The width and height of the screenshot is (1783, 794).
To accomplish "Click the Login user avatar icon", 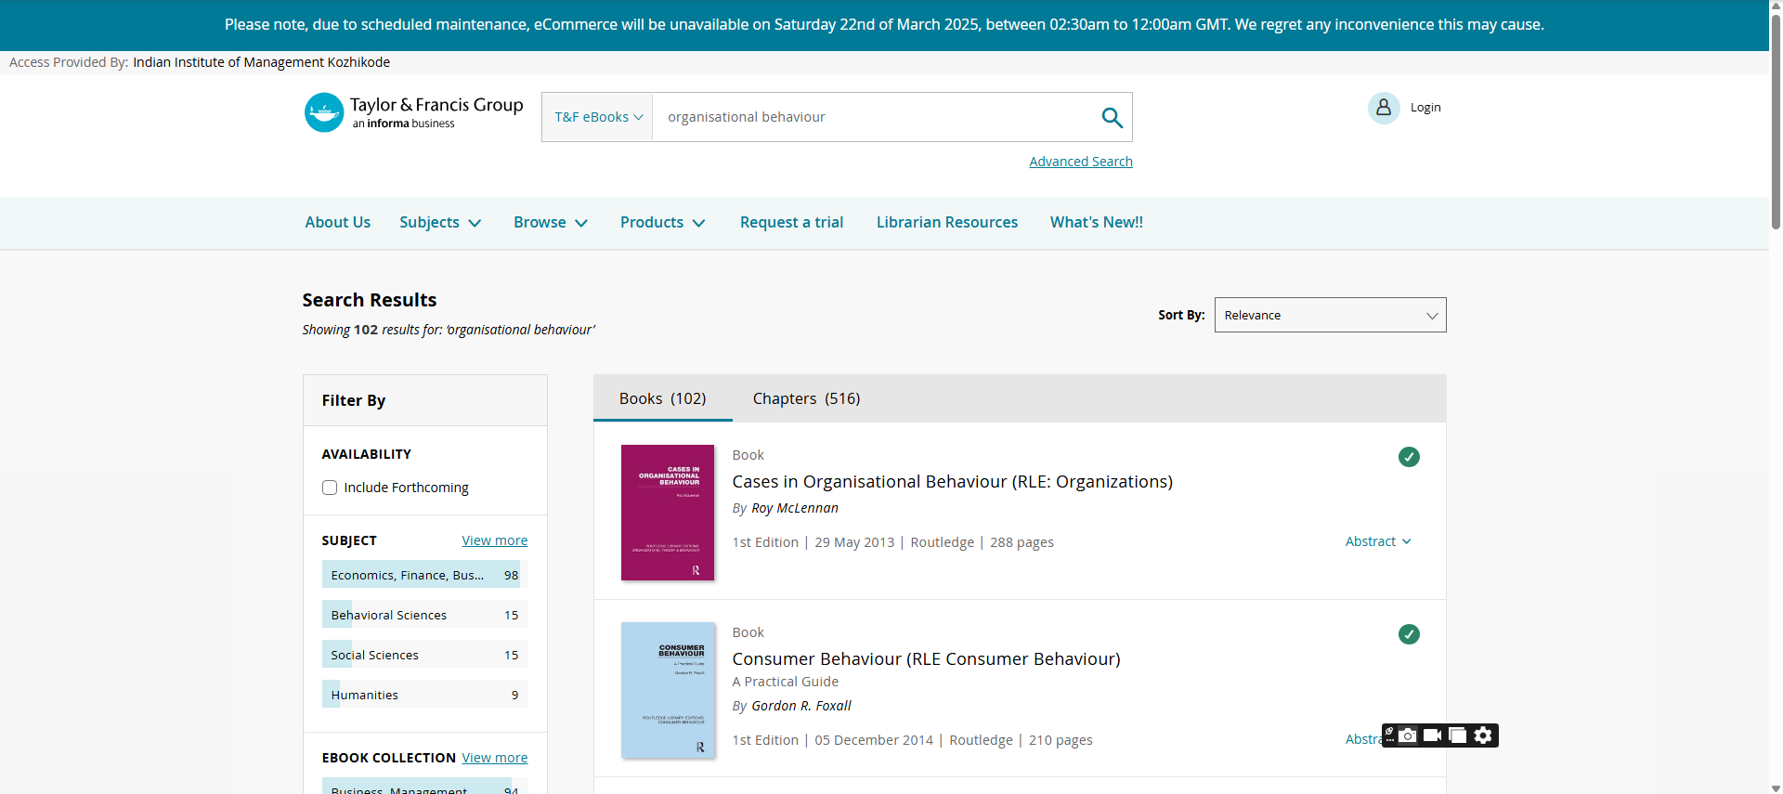I will tap(1383, 108).
